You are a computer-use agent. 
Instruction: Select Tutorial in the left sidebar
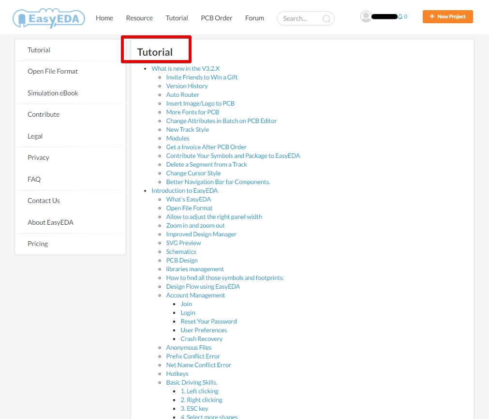pyautogui.click(x=39, y=50)
